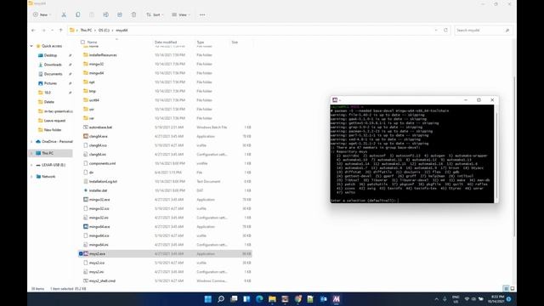Click the Share icon in toolbar
This screenshot has width=544, height=306.
click(120, 14)
